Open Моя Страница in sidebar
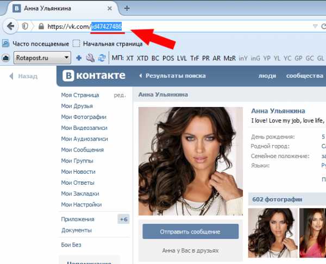This screenshot has height=264, width=326. pyautogui.click(x=80, y=95)
